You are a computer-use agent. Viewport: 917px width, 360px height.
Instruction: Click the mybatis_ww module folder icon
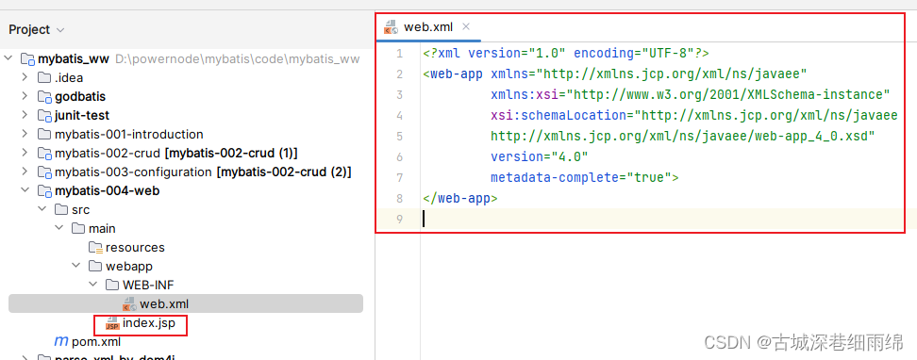click(27, 59)
